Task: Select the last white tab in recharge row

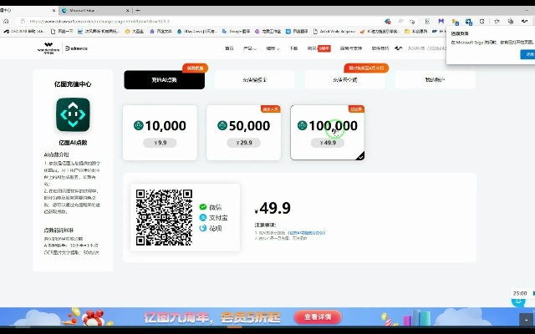Action: pyautogui.click(x=435, y=80)
